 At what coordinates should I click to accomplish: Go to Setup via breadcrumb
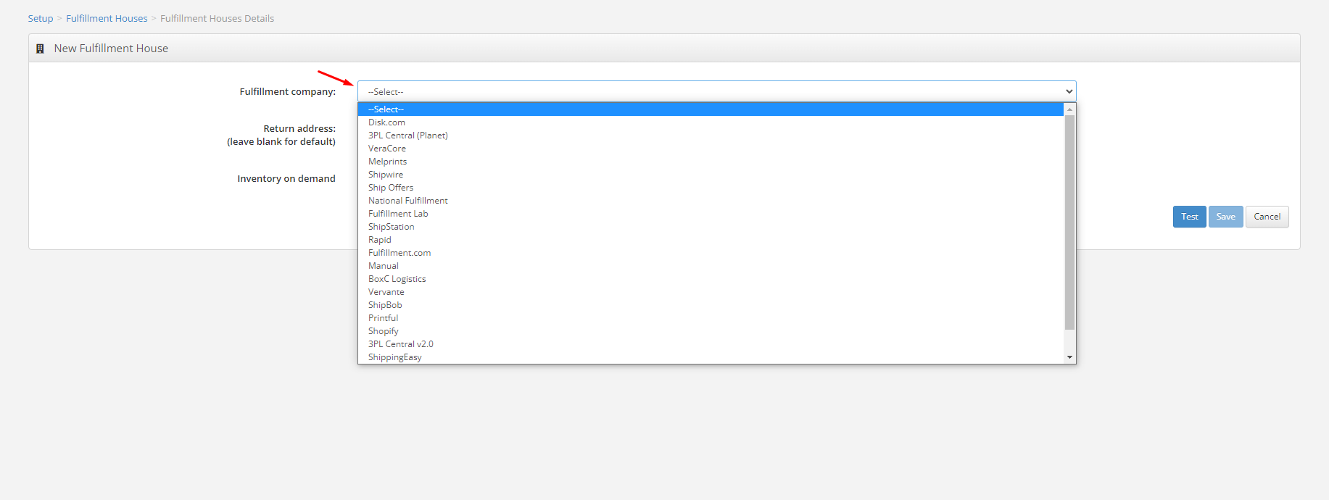click(x=41, y=18)
